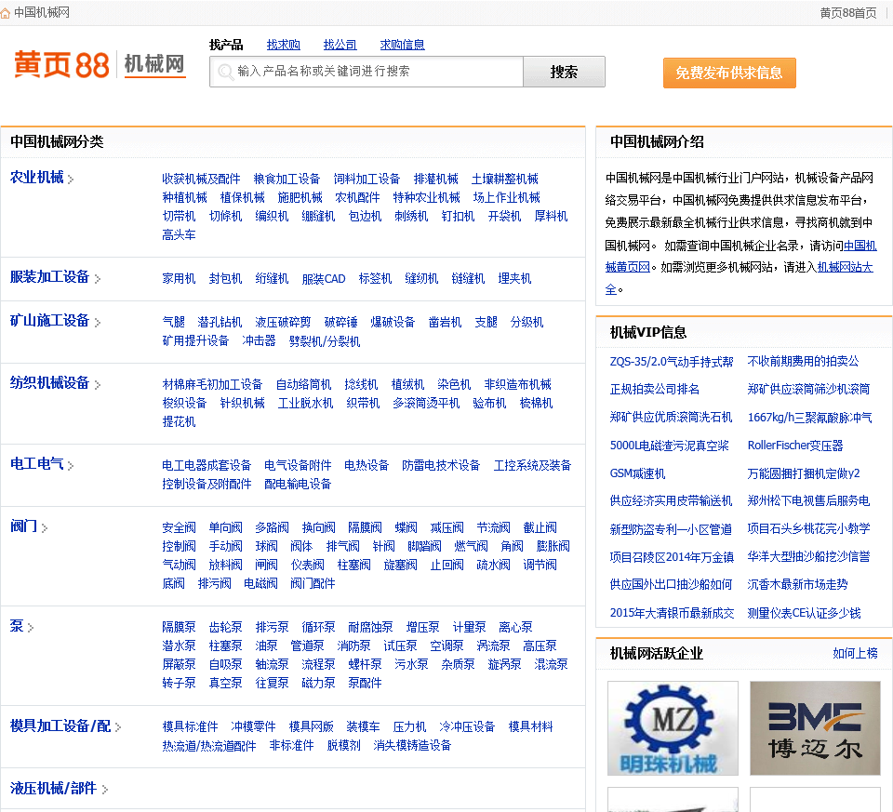Switch to 找求购 search tab

(283, 45)
